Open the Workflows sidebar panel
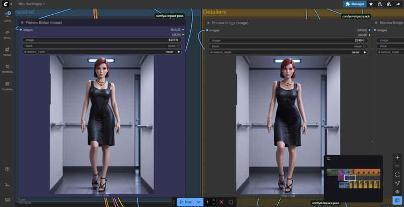 pos(7,68)
